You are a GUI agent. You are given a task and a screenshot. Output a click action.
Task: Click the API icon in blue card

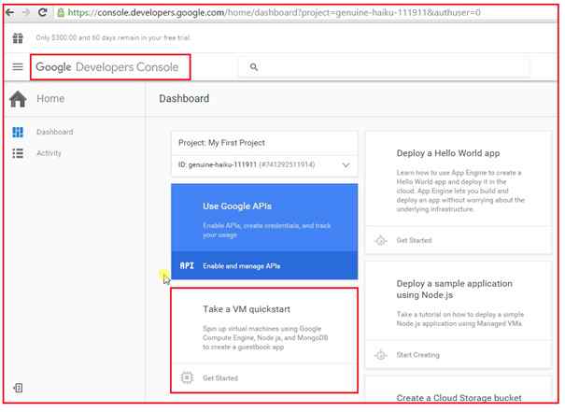tap(187, 266)
